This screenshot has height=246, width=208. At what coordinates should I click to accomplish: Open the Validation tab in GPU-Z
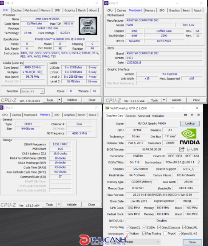tap(158, 116)
